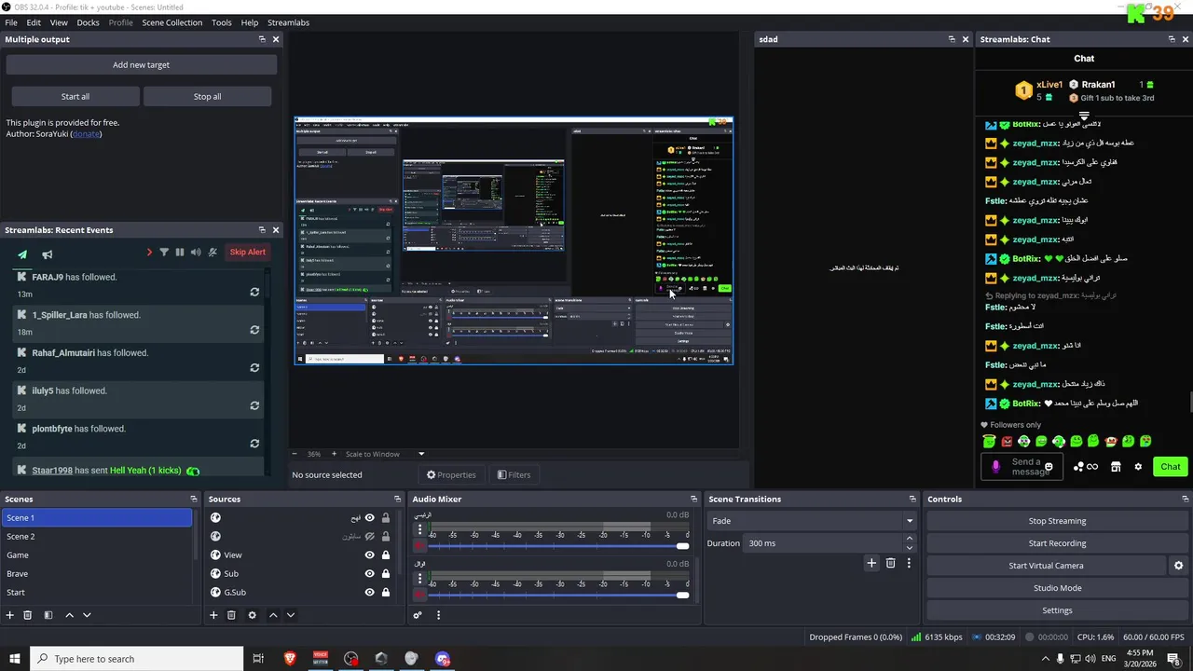This screenshot has height=671, width=1193.
Task: Toggle the crossed-out mute icon in Recent Events
Action: 213,253
